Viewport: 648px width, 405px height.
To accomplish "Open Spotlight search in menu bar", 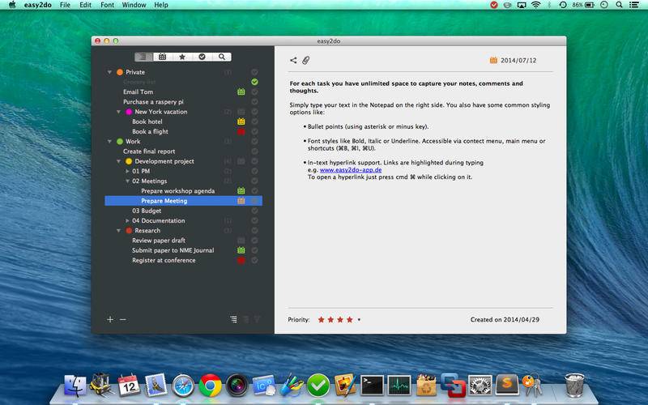I will pyautogui.click(x=619, y=5).
